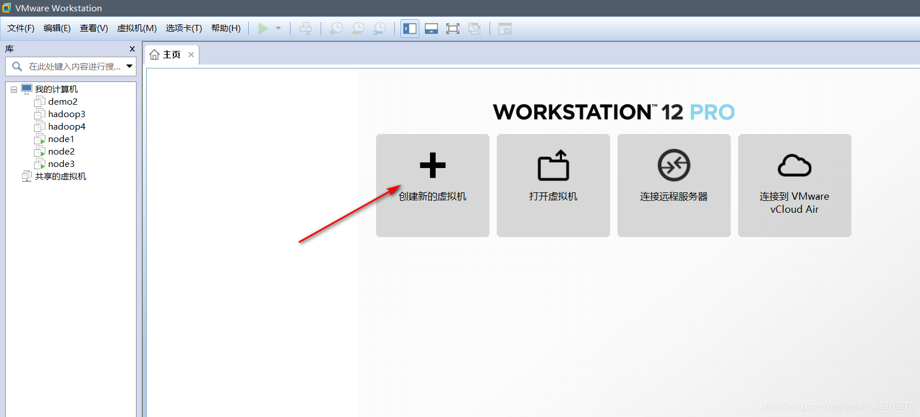Open the 编辑(E) menu
Screen dimensions: 920x417
[x=57, y=28]
